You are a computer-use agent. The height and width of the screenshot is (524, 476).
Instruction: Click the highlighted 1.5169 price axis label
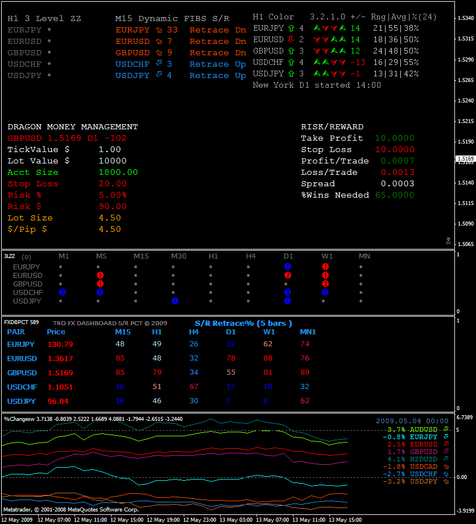(x=465, y=159)
